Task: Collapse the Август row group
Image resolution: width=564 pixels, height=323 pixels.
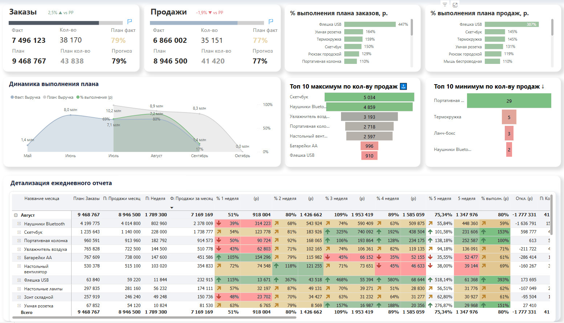Action: click(16, 215)
